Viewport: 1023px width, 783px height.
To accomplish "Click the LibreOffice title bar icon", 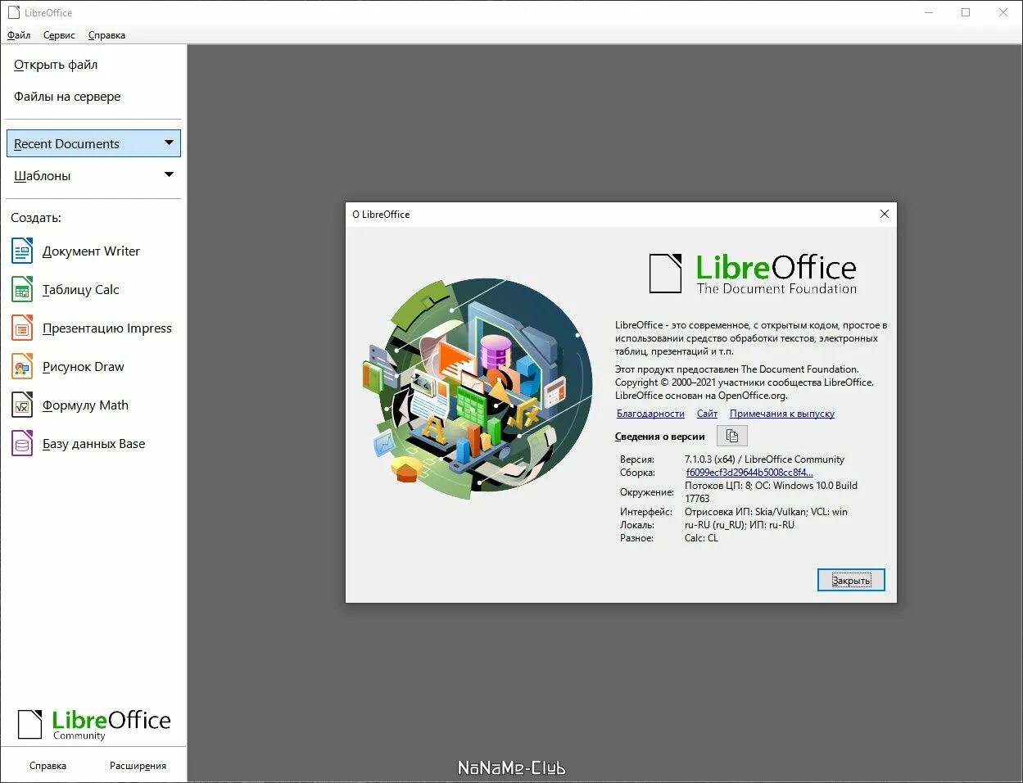I will [13, 12].
